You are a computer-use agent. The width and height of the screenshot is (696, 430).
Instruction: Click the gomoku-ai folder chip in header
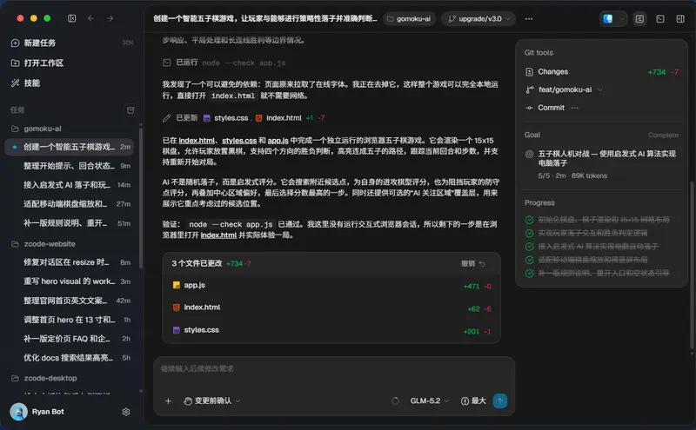[x=409, y=18]
